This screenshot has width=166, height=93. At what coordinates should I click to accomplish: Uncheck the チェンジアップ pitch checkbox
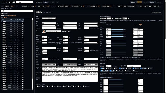click(101, 71)
